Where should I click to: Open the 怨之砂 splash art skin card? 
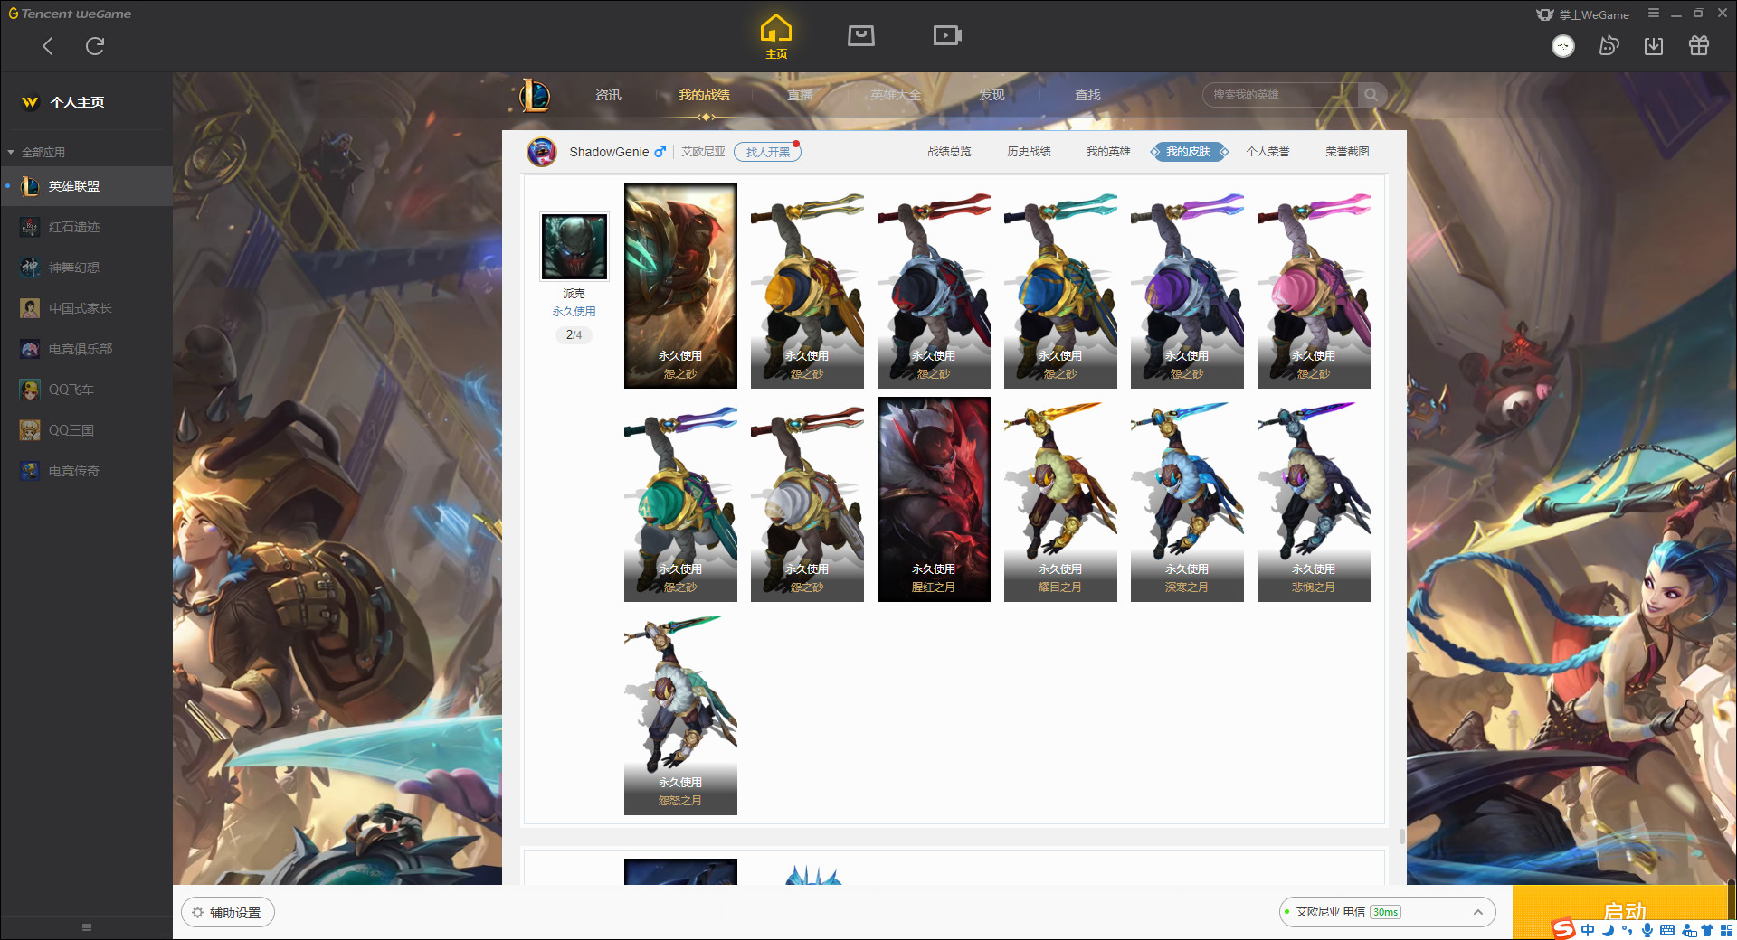680,287
